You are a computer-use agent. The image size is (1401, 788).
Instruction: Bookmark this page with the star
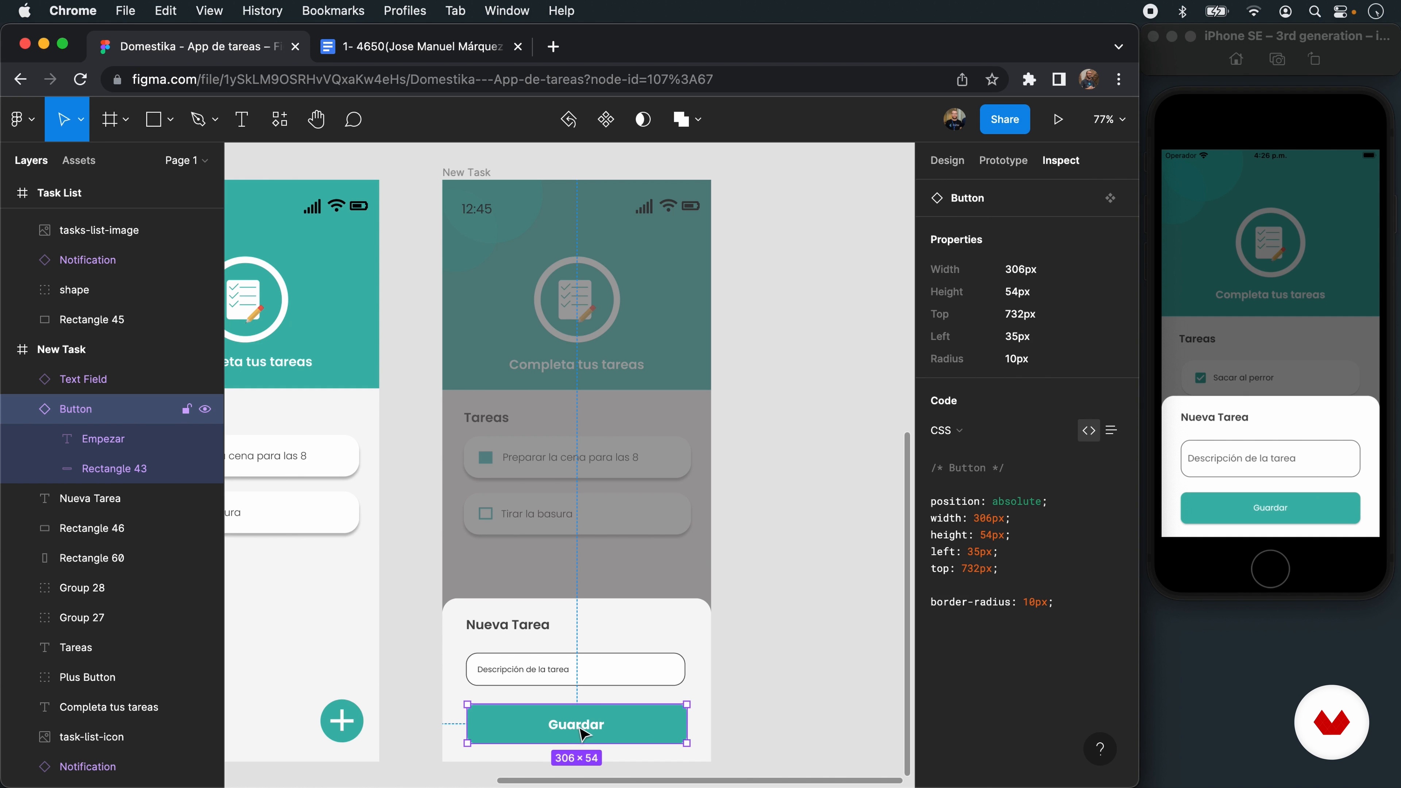tap(992, 80)
